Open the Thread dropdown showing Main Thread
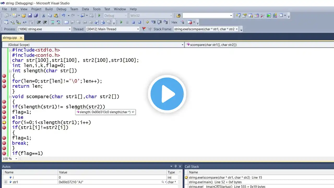334x188 pixels. tap(113, 29)
